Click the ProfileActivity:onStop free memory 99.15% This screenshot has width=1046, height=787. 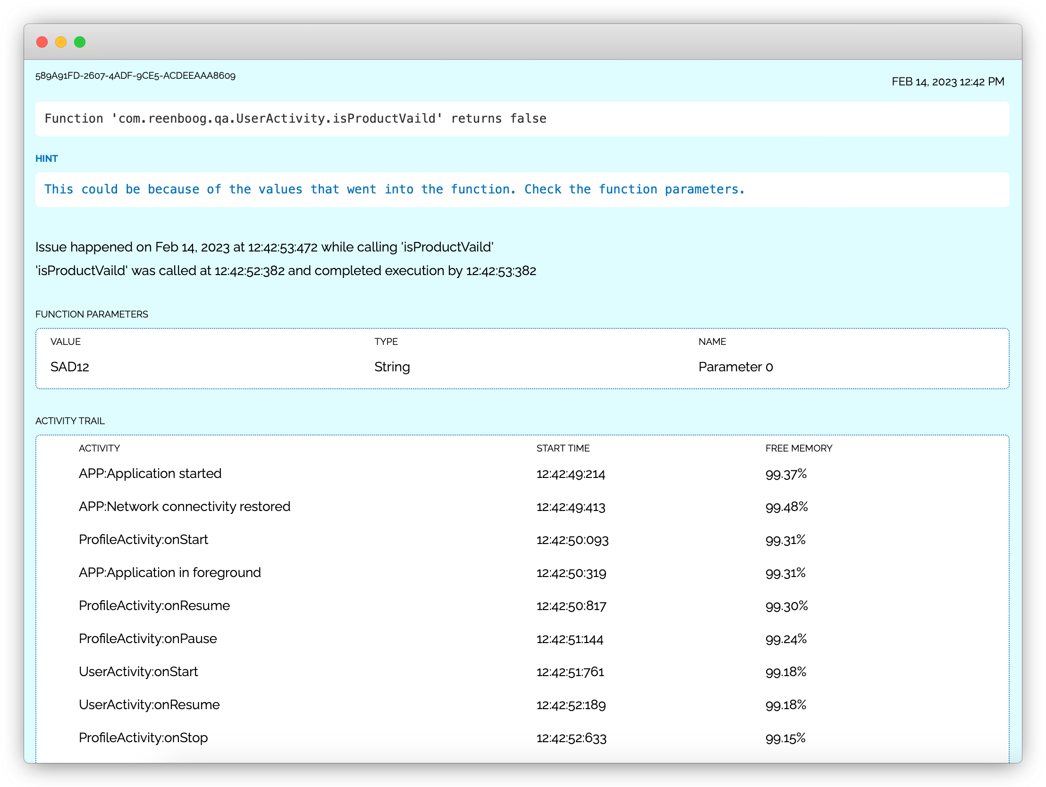click(x=785, y=738)
